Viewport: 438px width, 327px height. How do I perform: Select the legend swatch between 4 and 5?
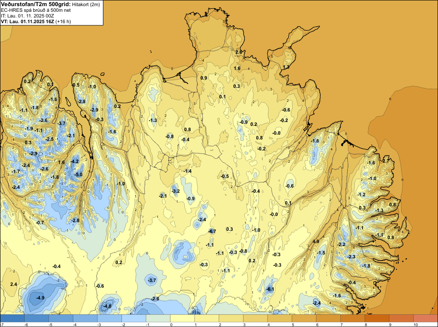(x=279, y=318)
